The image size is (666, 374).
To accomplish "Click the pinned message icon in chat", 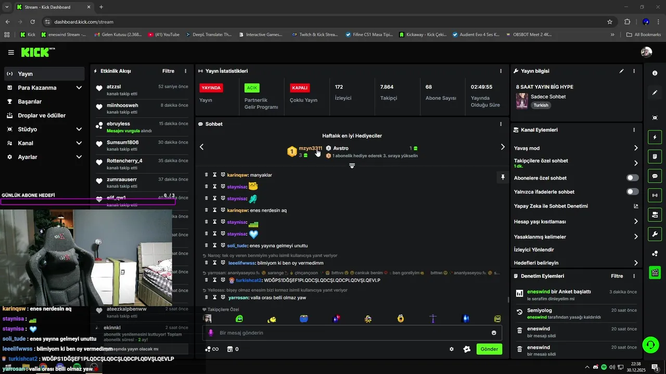I will (503, 177).
